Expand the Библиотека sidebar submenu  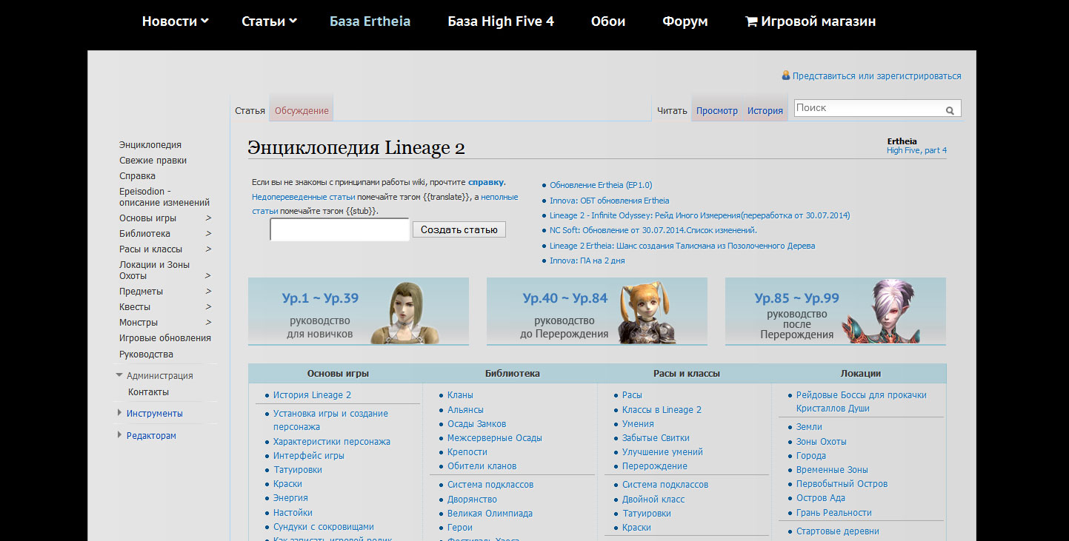coord(209,234)
